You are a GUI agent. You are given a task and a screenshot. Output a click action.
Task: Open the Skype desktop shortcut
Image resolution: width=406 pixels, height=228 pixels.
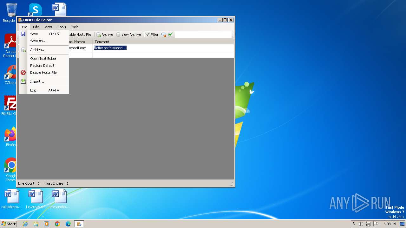[x=35, y=9]
